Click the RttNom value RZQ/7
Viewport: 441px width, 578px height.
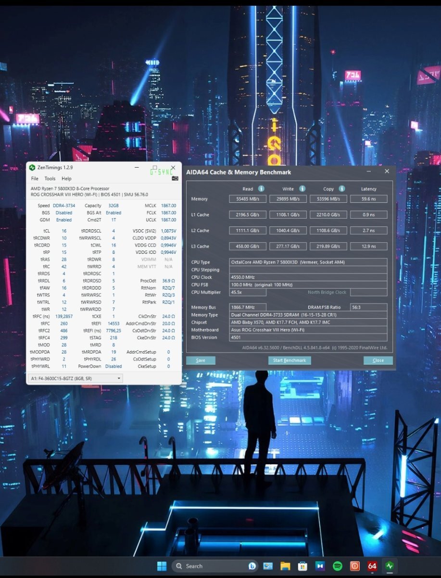[168, 288]
